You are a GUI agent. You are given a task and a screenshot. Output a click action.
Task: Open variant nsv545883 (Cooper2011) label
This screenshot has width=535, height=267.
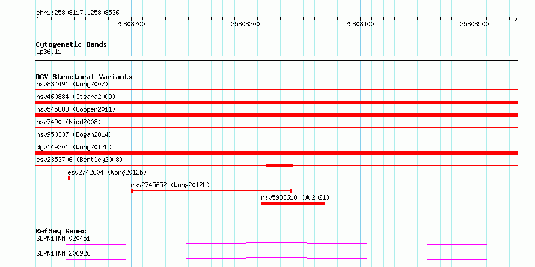coord(76,109)
